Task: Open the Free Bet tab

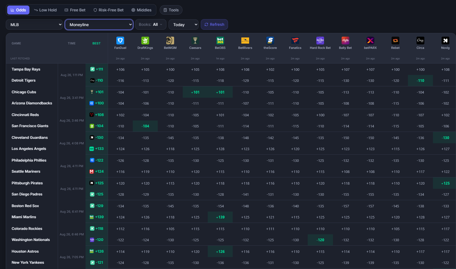Action: tap(75, 10)
